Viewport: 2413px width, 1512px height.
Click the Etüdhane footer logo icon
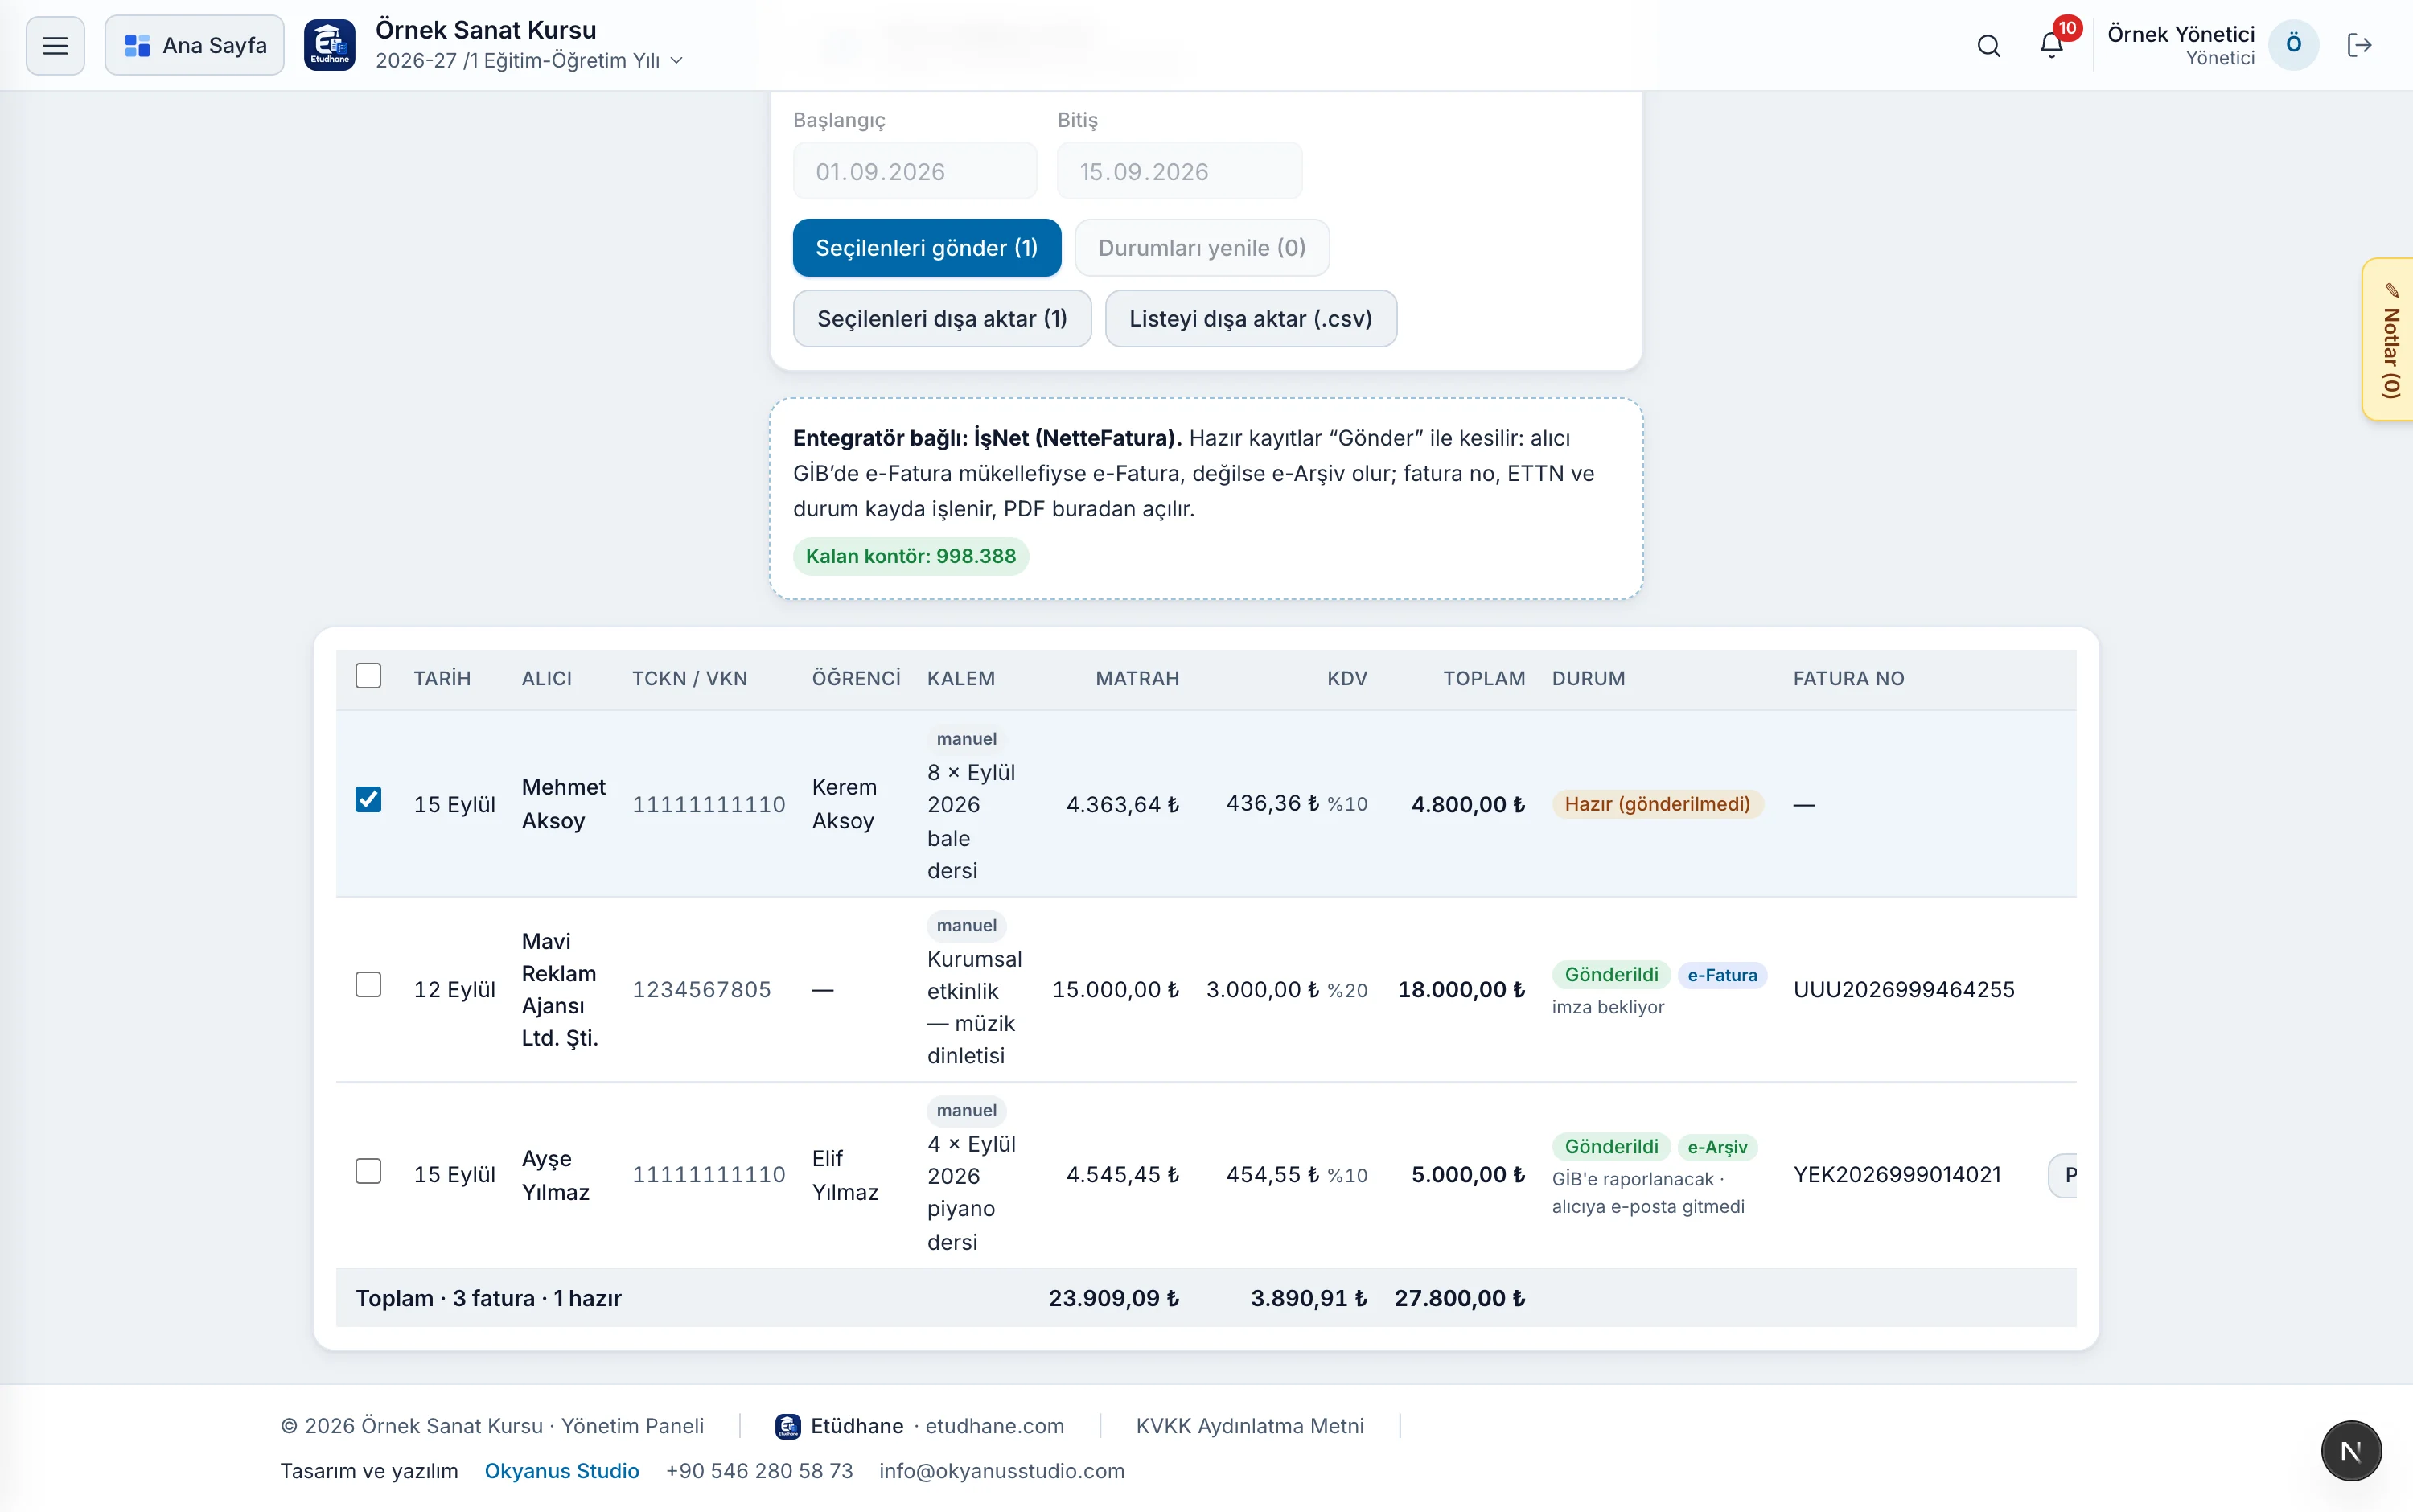[788, 1426]
